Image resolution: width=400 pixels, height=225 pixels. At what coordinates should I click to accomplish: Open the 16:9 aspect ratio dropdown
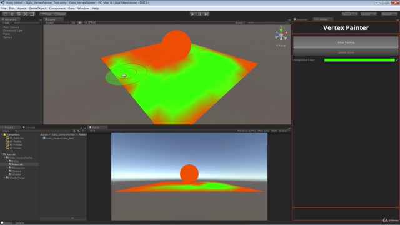(x=105, y=131)
